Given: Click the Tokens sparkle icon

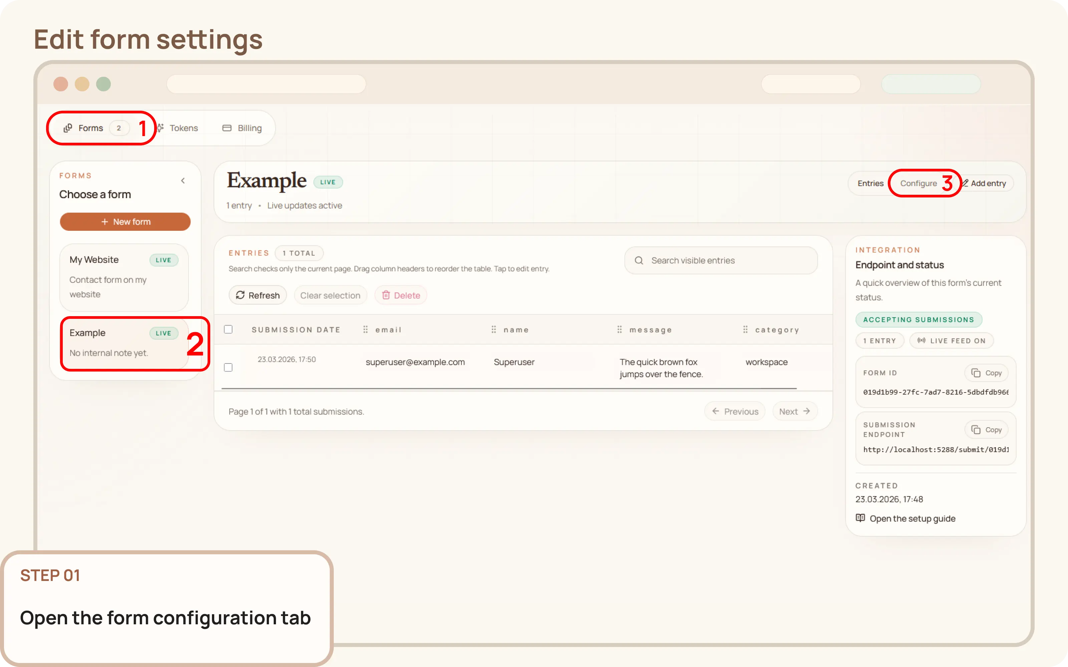Looking at the screenshot, I should [161, 128].
